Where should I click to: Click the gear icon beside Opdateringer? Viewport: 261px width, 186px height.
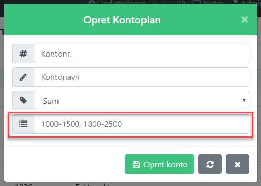92,3
